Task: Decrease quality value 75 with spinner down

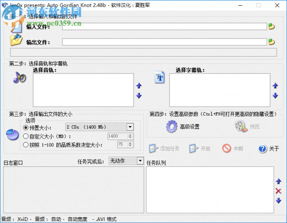Action: [x=130, y=146]
